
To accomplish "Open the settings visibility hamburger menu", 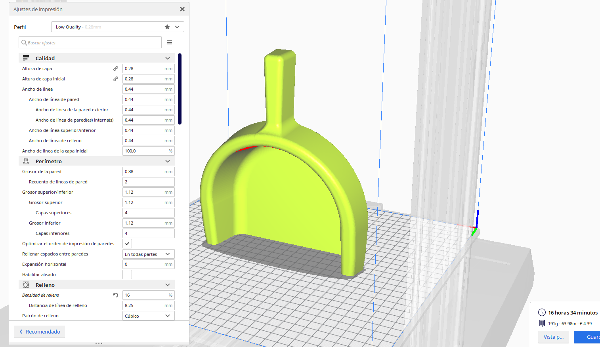I will (170, 43).
